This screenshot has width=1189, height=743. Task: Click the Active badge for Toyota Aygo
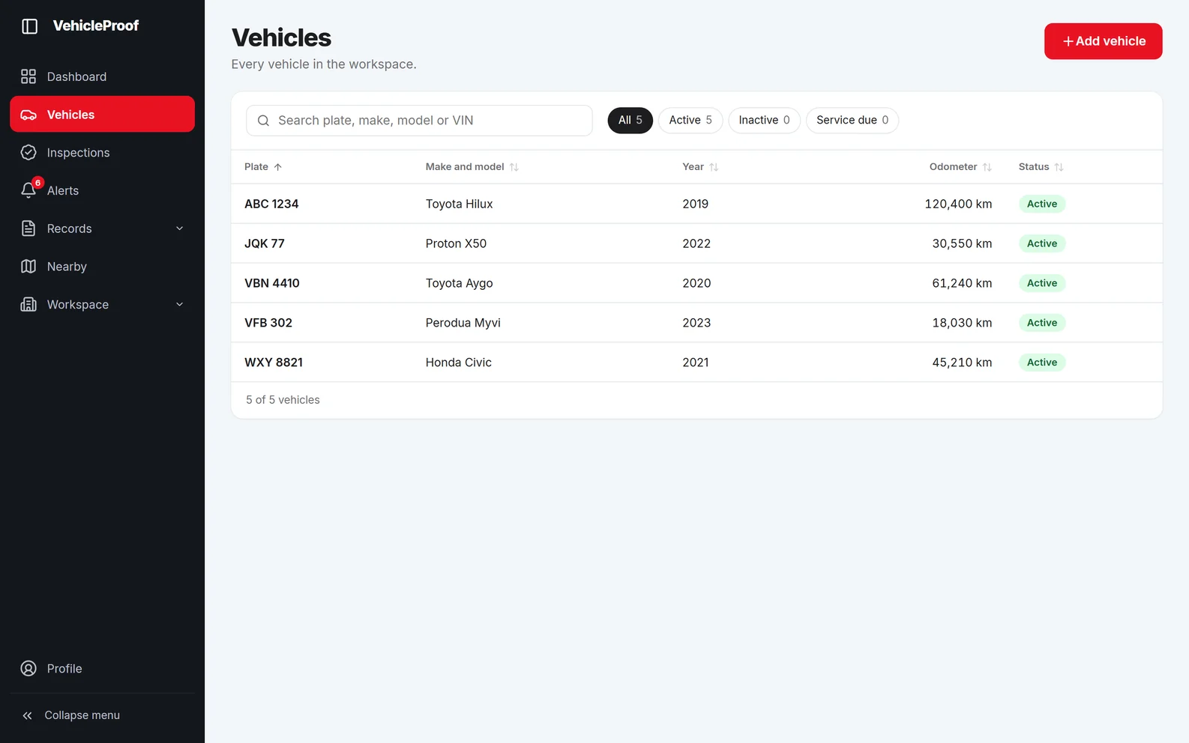[x=1042, y=283]
